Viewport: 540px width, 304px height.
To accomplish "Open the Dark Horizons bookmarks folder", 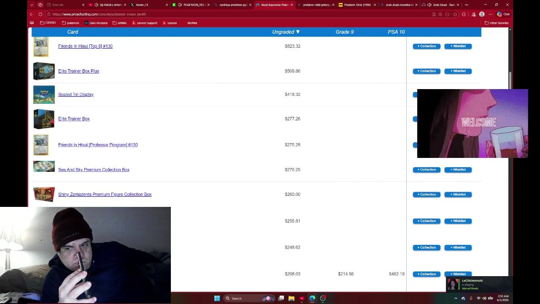I will point(96,23).
